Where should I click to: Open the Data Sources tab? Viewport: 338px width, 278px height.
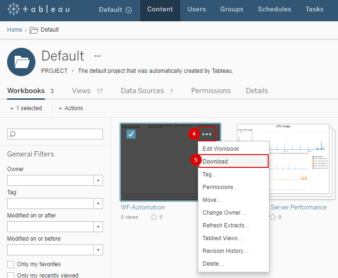[x=142, y=91]
